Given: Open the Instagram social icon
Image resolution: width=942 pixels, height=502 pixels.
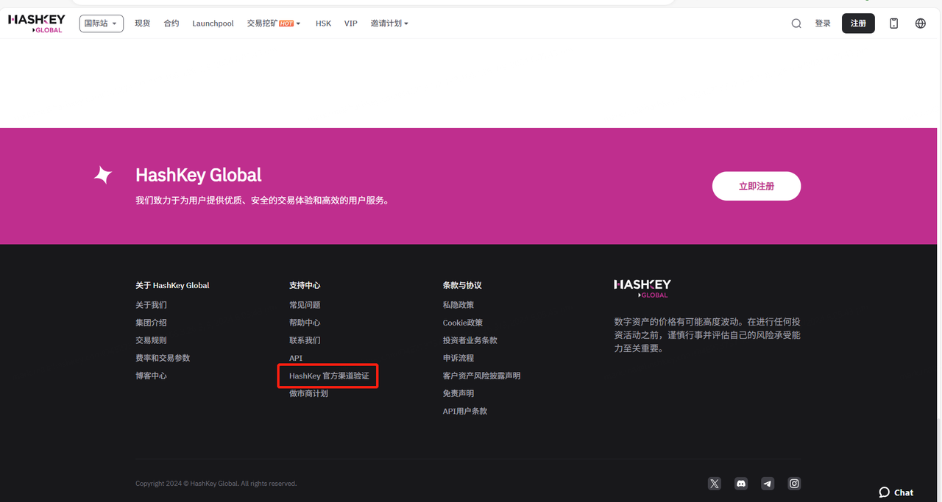Looking at the screenshot, I should (x=794, y=483).
